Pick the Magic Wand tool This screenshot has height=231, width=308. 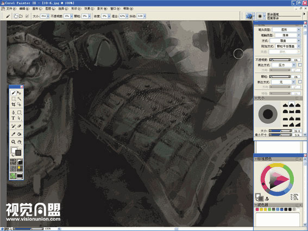(19, 99)
